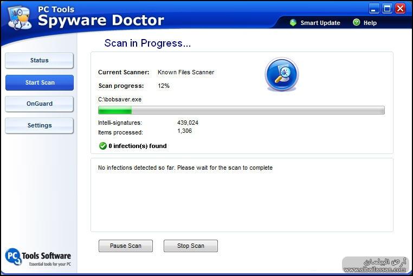Screen dimensions: 413x276
Task: Click '0 infection(s) found' text
Action: (138, 146)
